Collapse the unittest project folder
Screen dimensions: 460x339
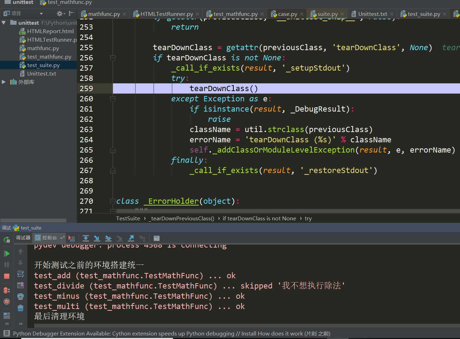coord(4,23)
